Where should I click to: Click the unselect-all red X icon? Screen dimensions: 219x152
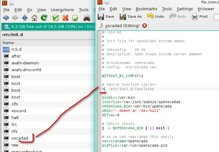pos(65,17)
